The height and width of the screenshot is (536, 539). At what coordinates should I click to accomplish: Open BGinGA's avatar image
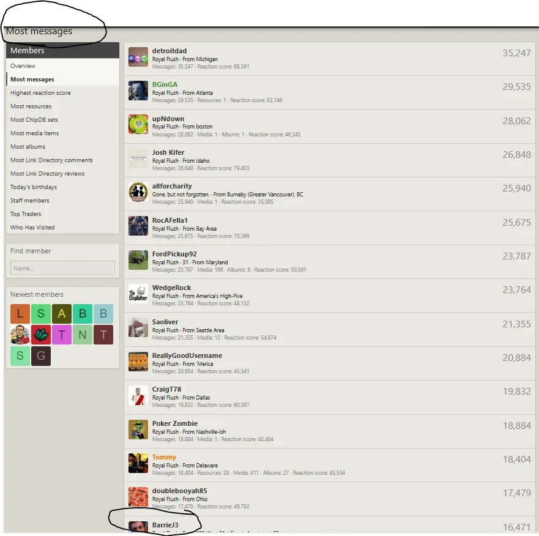[138, 91]
